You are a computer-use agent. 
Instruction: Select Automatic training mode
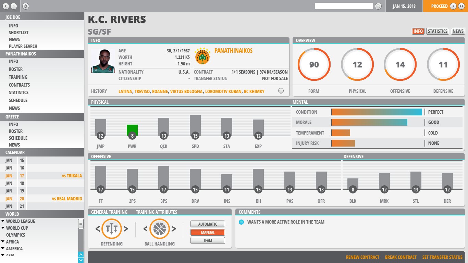(x=208, y=224)
